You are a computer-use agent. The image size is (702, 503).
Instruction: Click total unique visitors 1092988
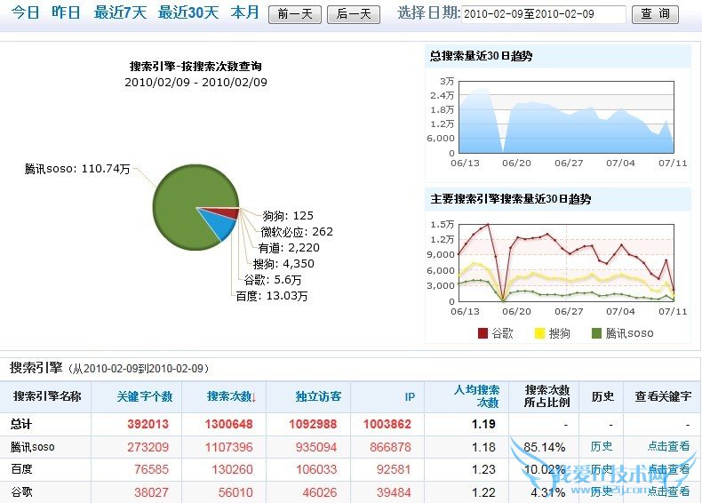tap(313, 424)
